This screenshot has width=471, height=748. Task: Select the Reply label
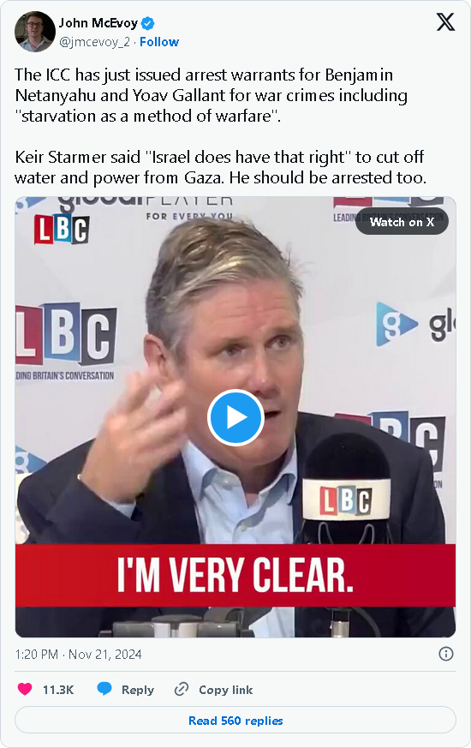[x=138, y=690]
